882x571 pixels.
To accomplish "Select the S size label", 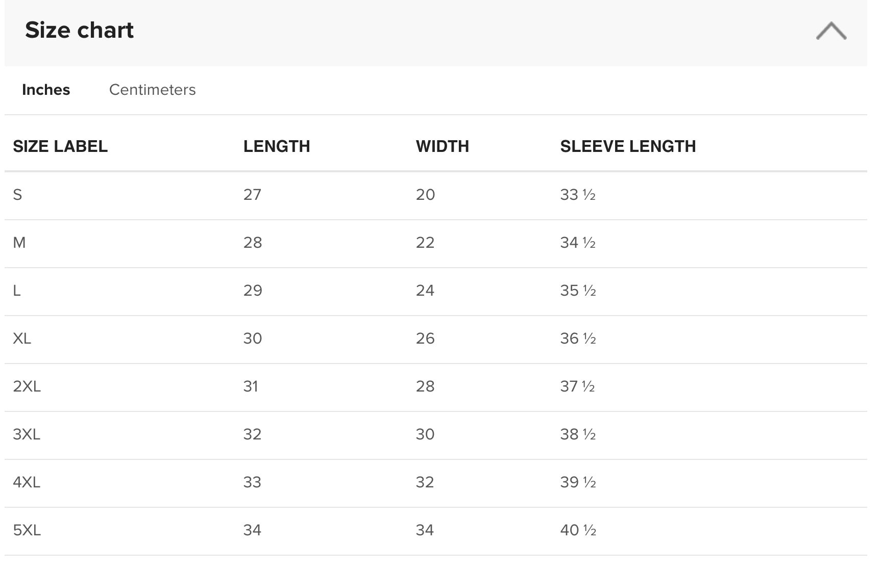I will (x=17, y=195).
